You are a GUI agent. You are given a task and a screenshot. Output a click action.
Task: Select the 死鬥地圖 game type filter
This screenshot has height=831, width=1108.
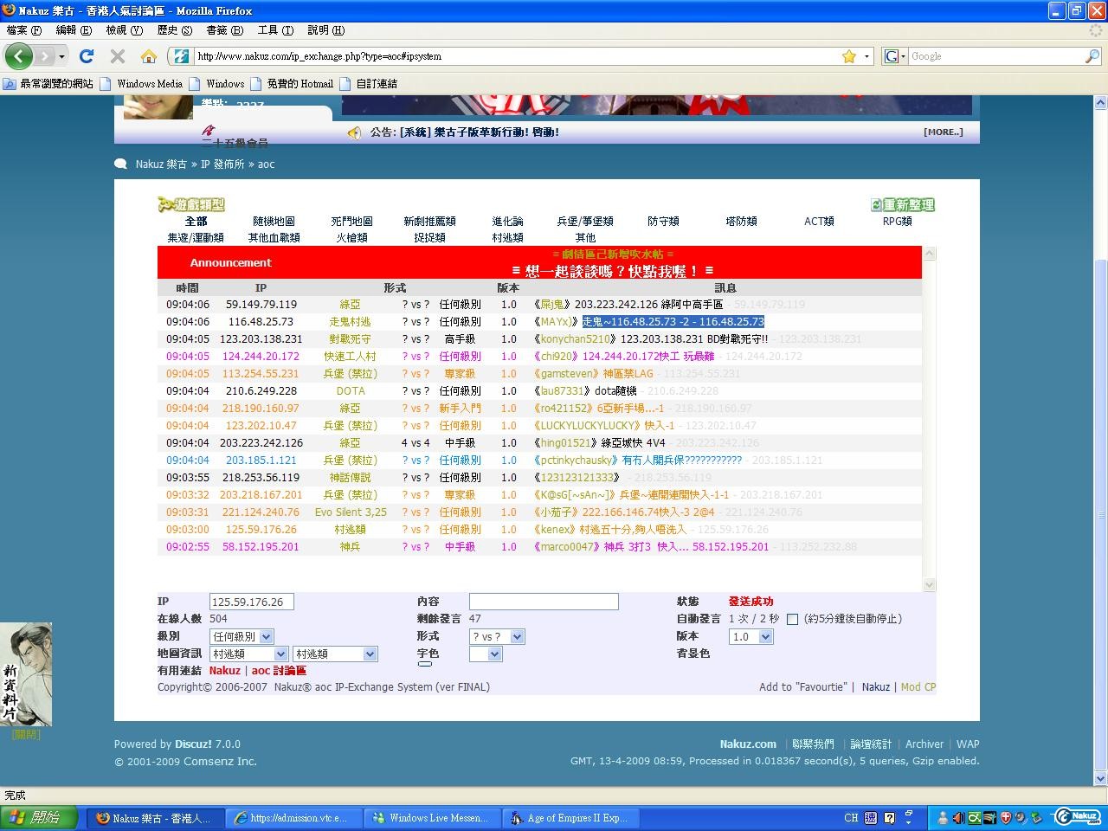pyautogui.click(x=351, y=222)
